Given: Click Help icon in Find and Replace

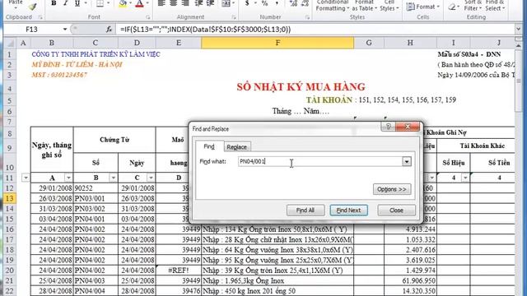Looking at the screenshot, I should point(389,126).
